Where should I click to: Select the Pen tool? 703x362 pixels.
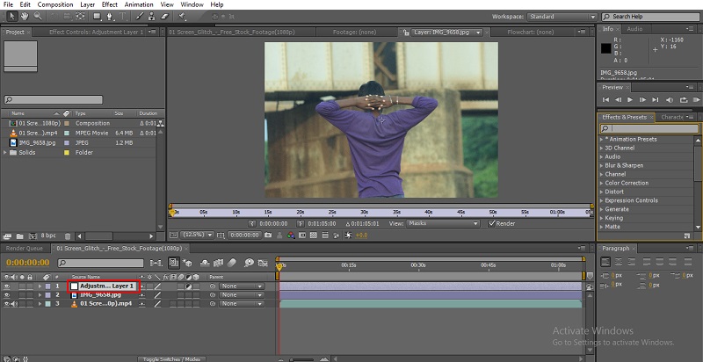click(x=110, y=16)
